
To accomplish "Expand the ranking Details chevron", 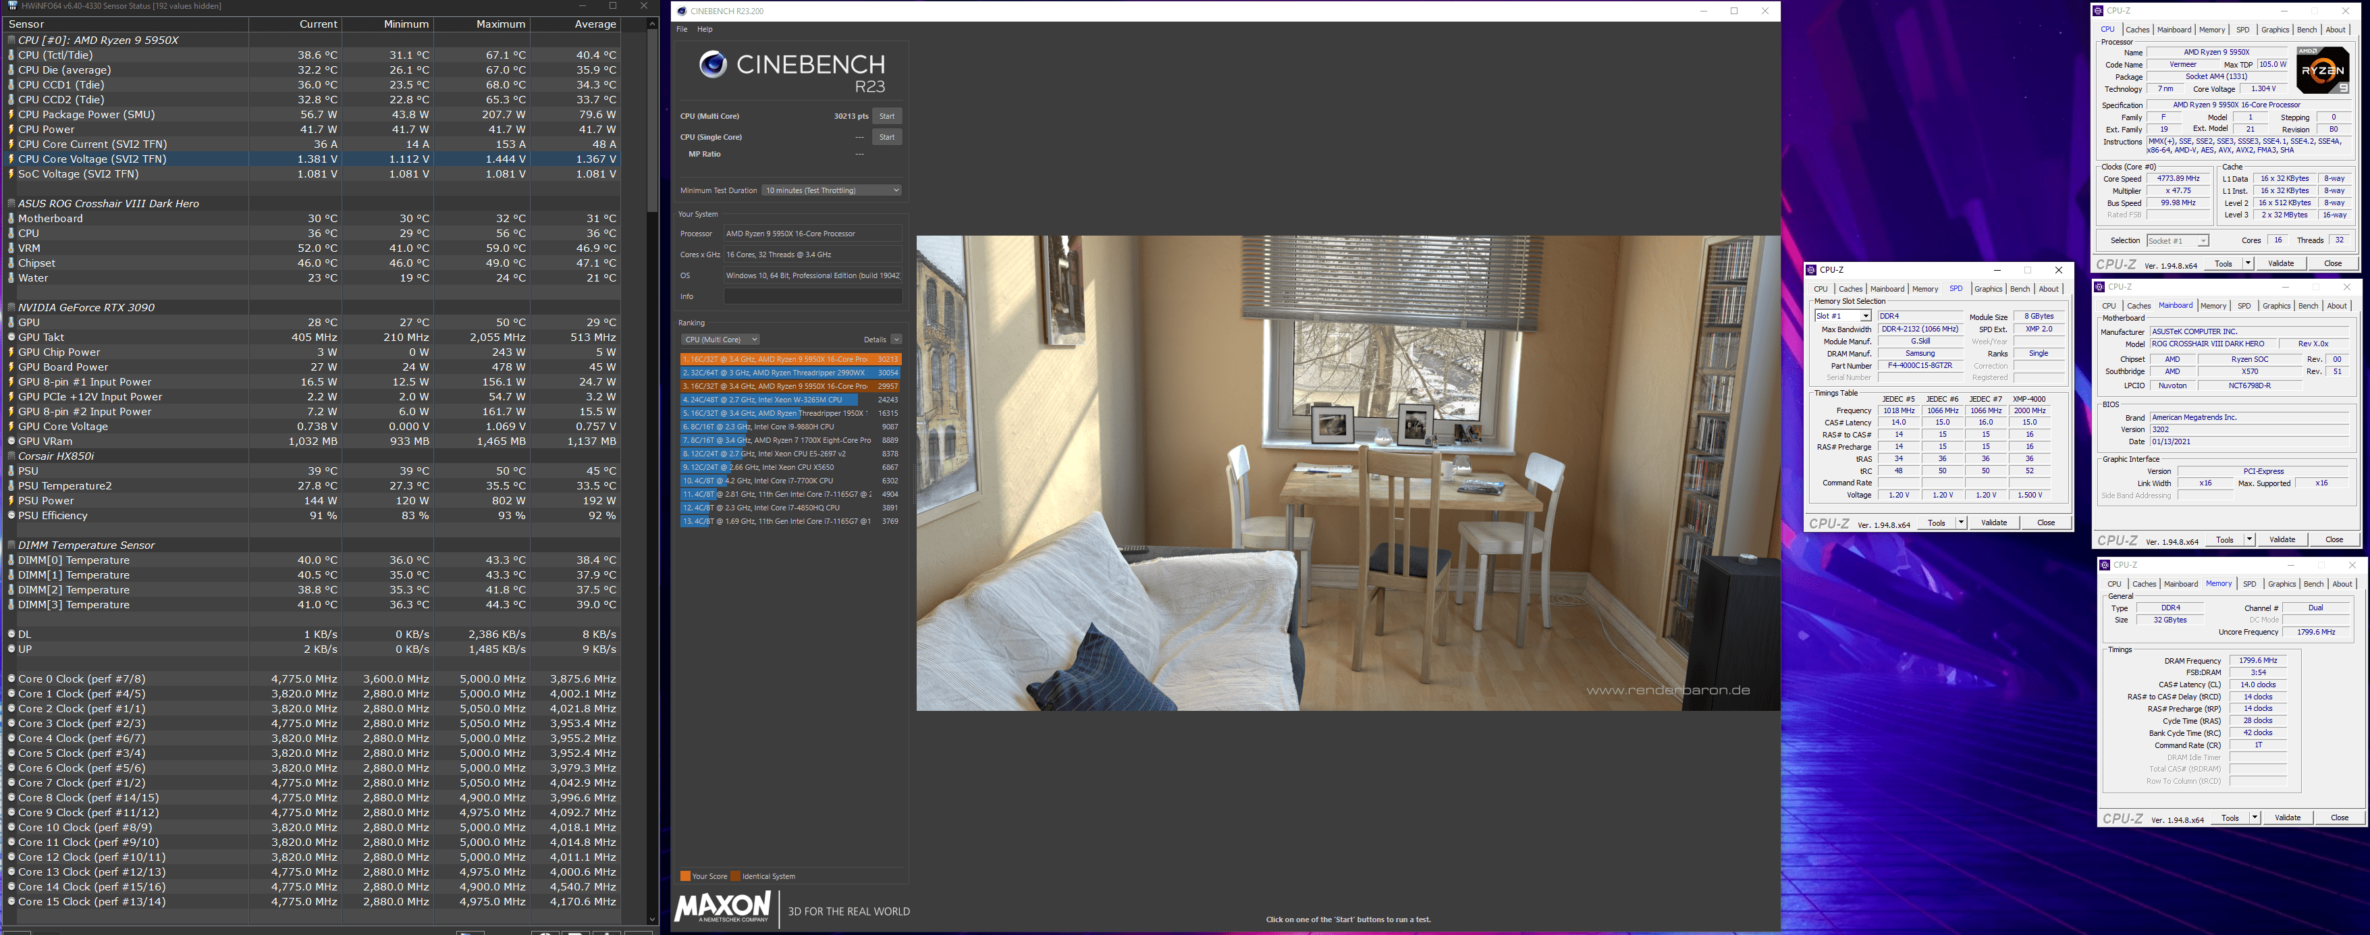I will pos(896,340).
